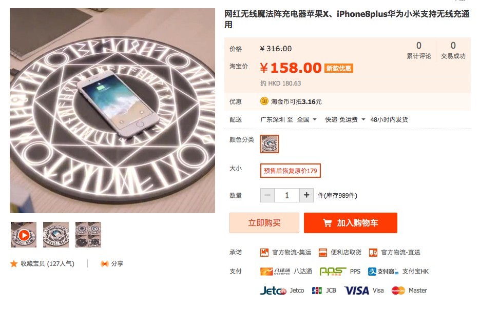Increase quantity with the plus button
Screen dimensions: 480x310
point(306,195)
